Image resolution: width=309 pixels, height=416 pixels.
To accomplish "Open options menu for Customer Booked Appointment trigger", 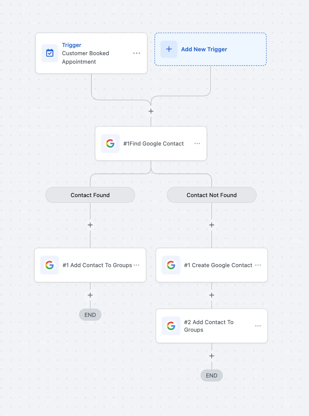I will 137,53.
